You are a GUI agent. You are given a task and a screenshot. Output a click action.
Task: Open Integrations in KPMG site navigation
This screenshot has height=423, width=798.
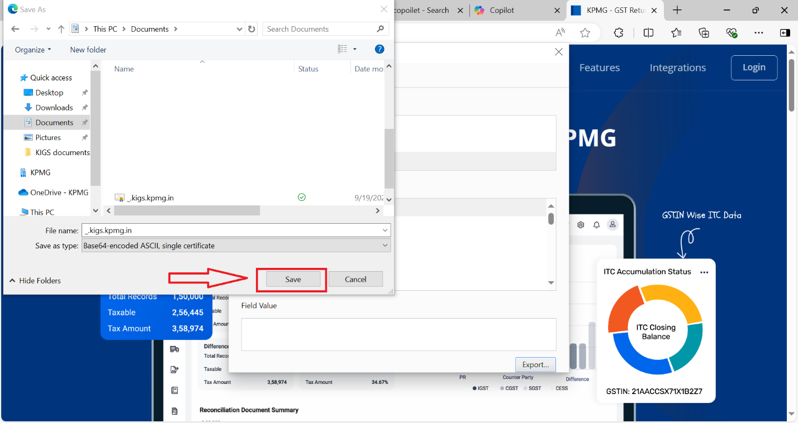pos(678,68)
